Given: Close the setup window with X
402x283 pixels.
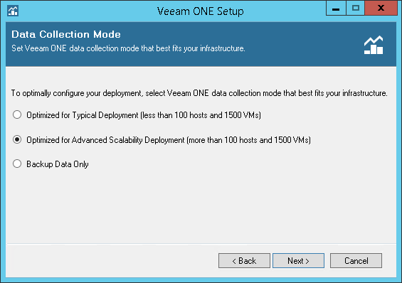Looking at the screenshot, I should point(381,9).
